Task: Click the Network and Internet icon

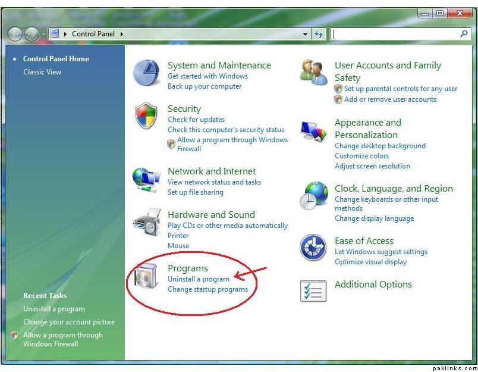Action: coord(146,179)
